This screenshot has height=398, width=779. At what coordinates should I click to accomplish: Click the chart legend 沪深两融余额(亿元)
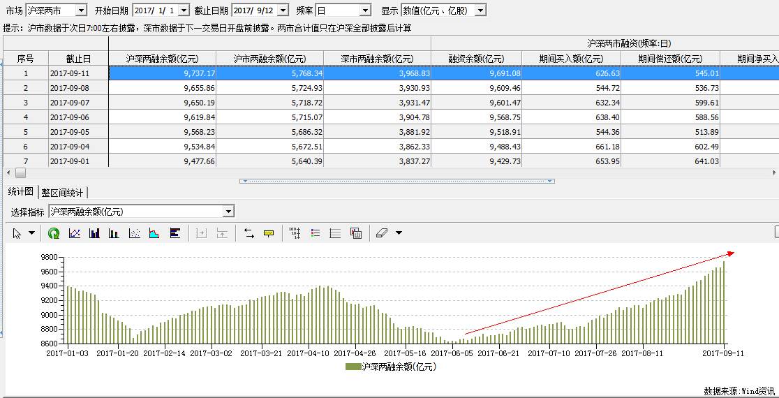pos(390,367)
